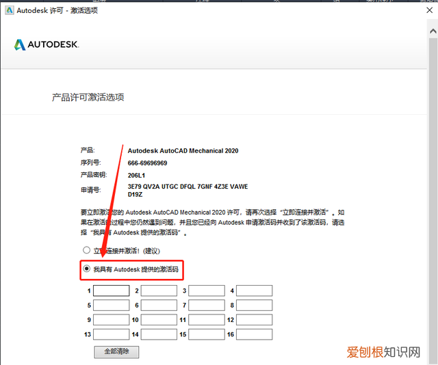Click the Clear All (全部清除) button
This screenshot has width=438, height=365.
(x=116, y=351)
